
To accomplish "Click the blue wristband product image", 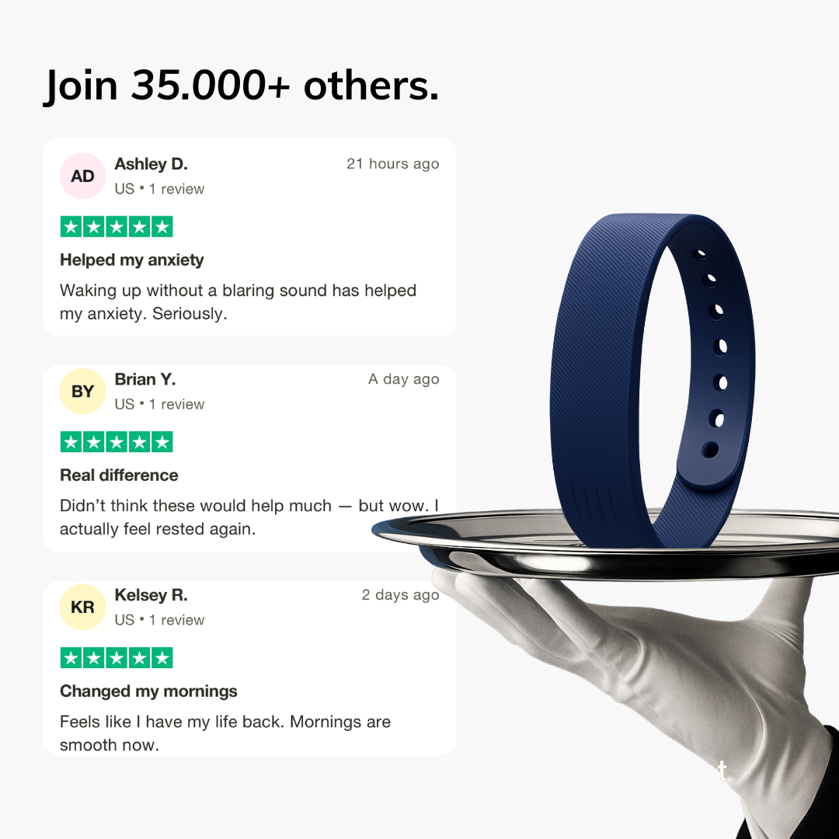I will [653, 381].
